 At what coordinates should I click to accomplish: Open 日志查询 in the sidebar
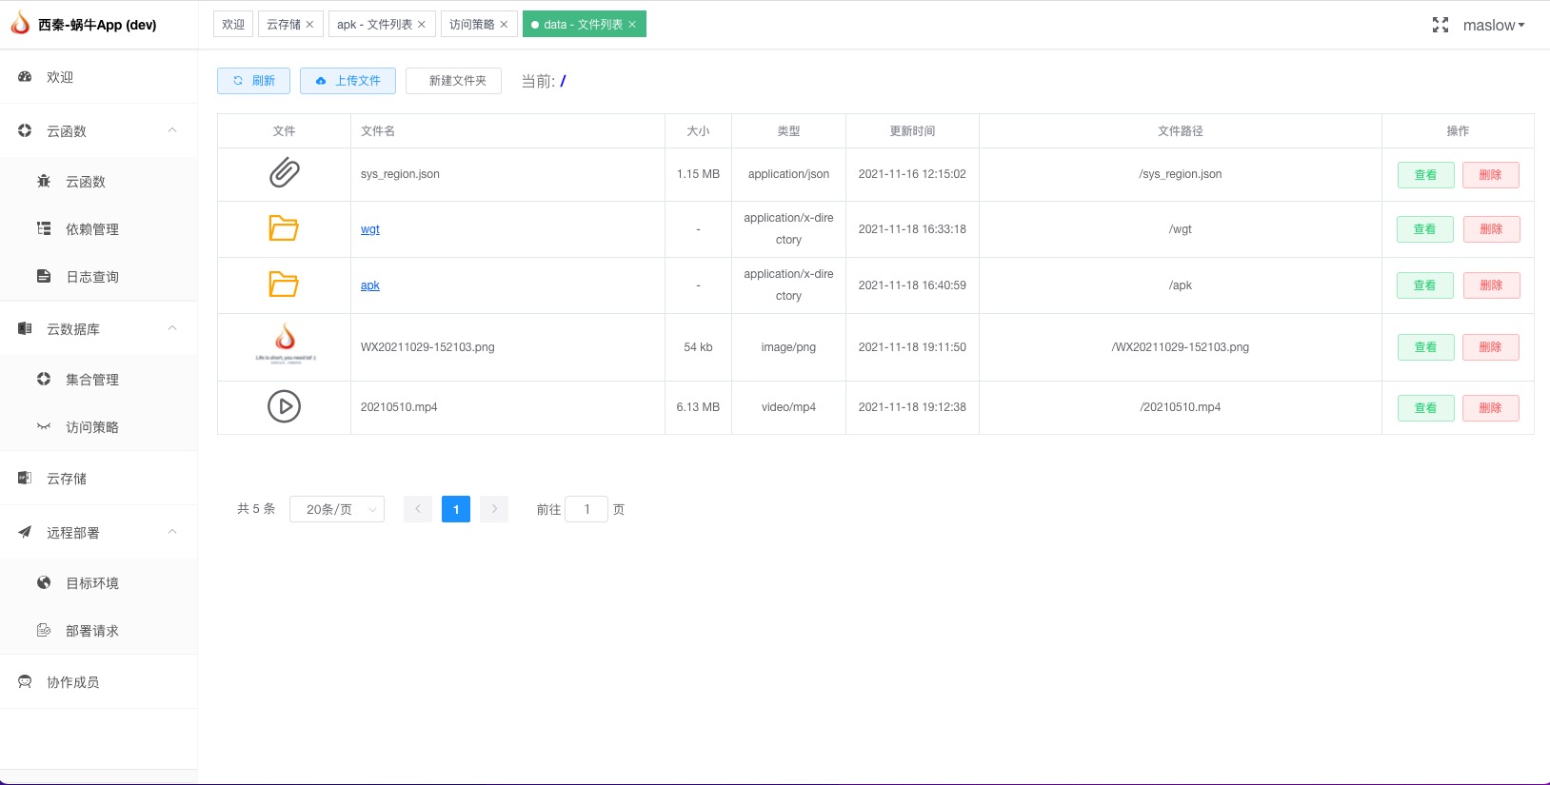99,276
